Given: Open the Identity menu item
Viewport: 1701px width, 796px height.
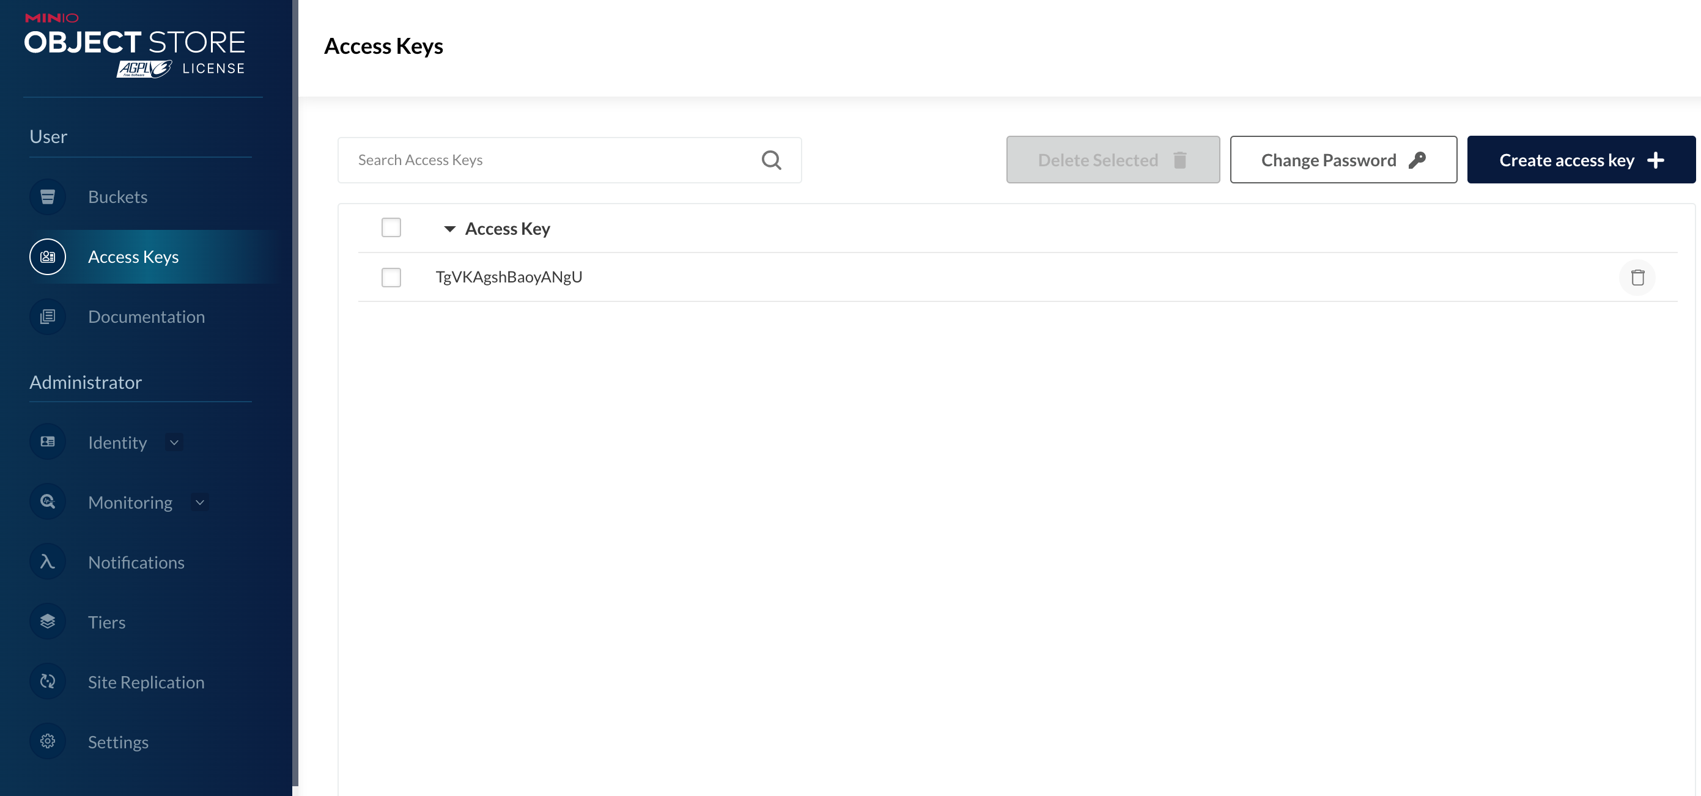Looking at the screenshot, I should tap(117, 442).
